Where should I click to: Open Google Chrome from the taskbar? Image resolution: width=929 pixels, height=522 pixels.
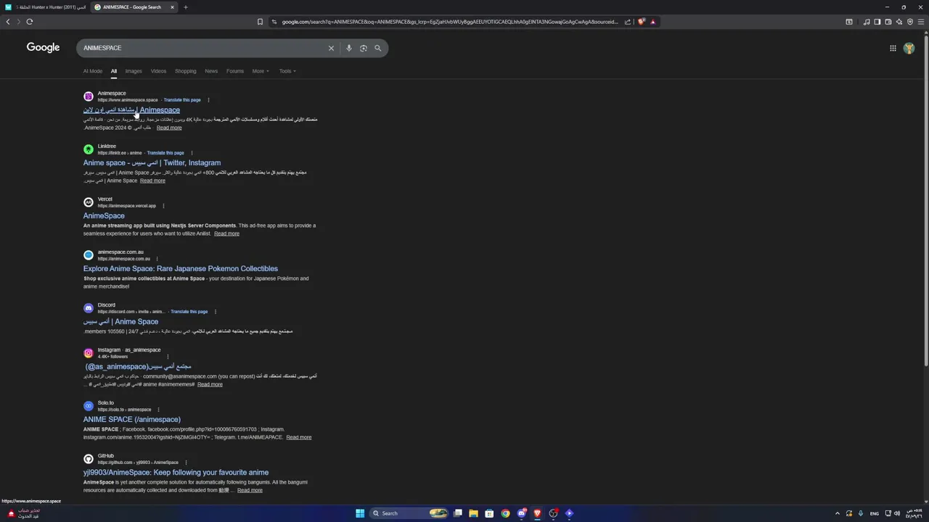tap(505, 513)
